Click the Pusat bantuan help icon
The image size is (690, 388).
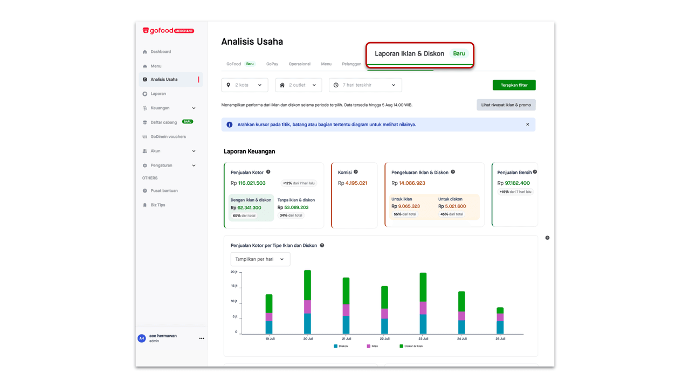144,191
